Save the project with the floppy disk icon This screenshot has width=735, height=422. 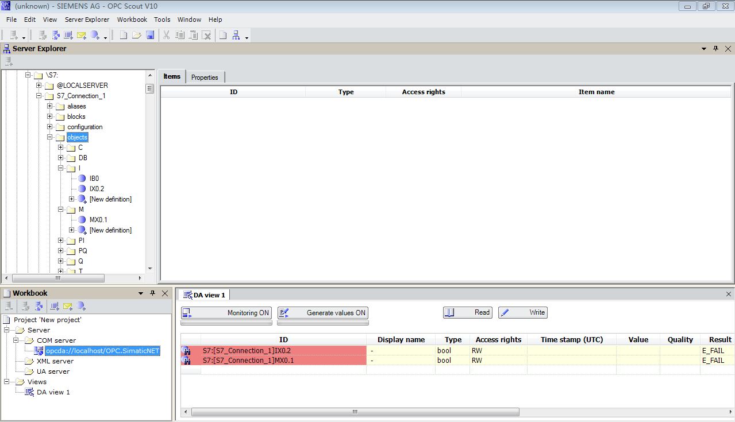coord(150,35)
